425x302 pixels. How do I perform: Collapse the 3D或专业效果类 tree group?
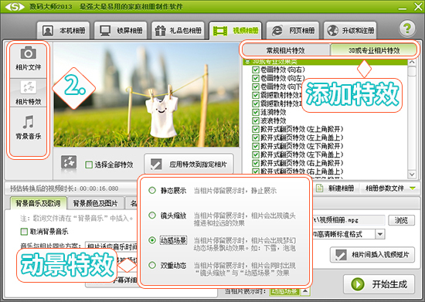click(x=247, y=62)
